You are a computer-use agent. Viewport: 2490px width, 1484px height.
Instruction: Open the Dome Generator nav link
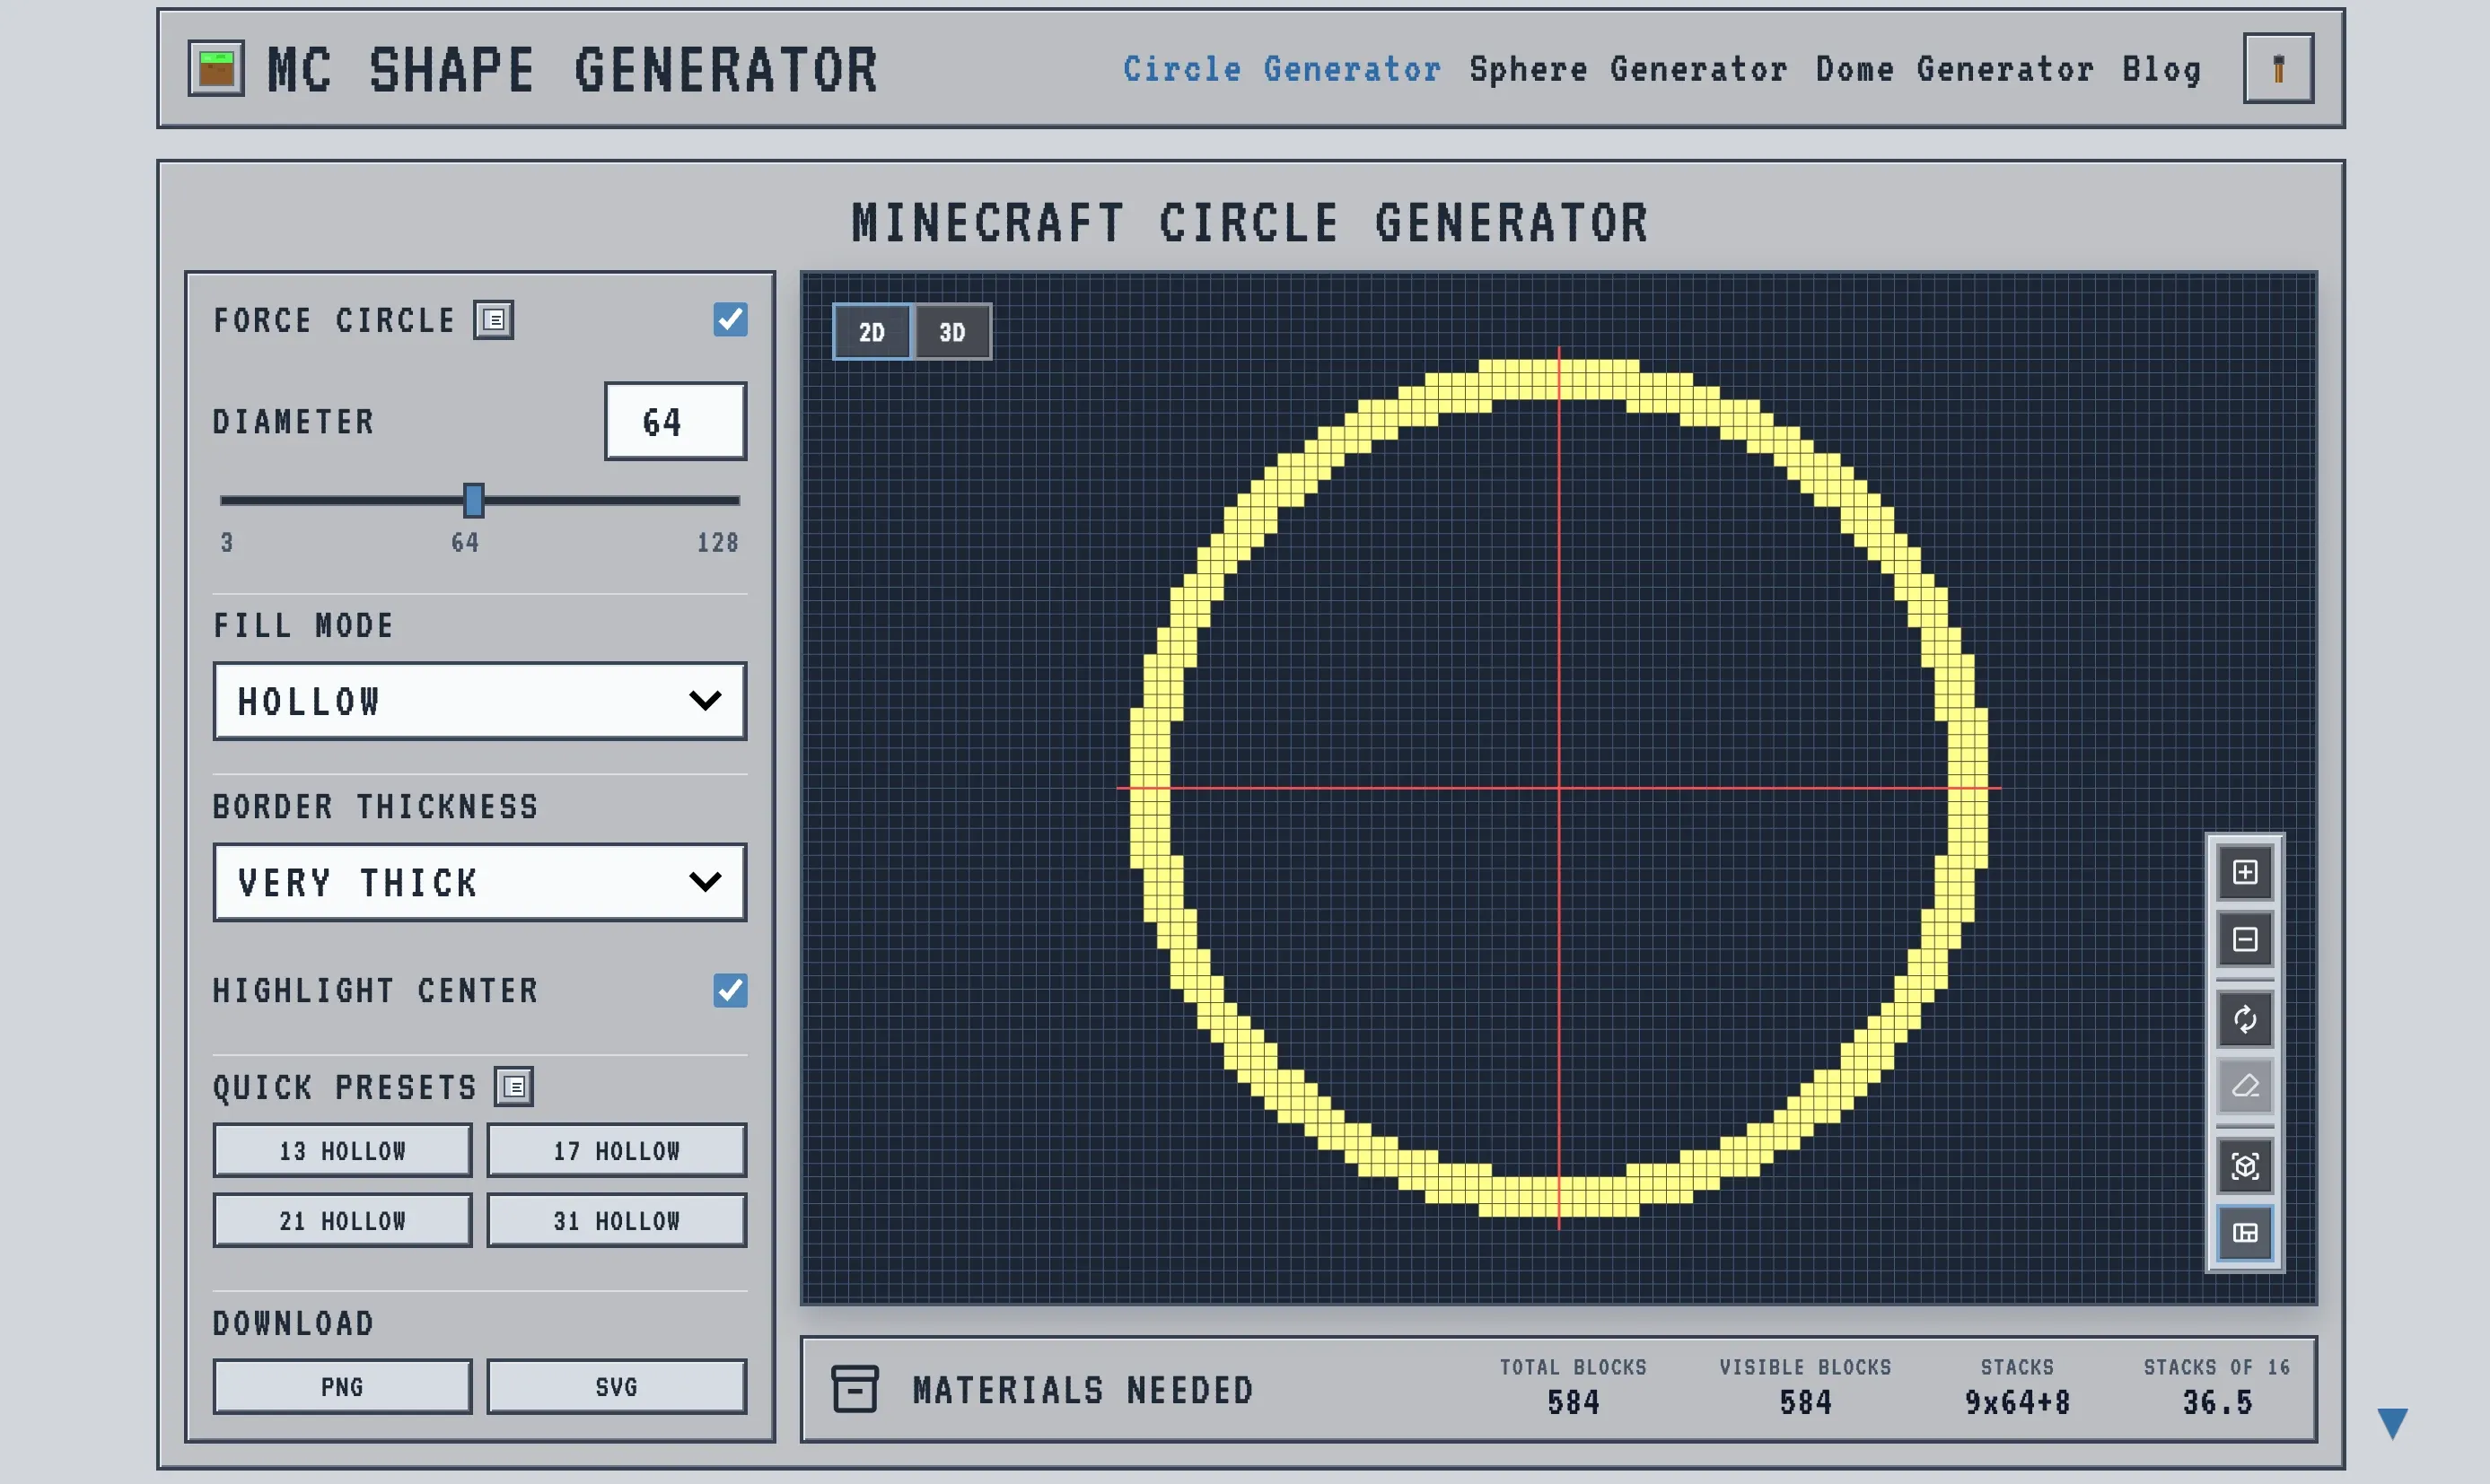point(1955,69)
